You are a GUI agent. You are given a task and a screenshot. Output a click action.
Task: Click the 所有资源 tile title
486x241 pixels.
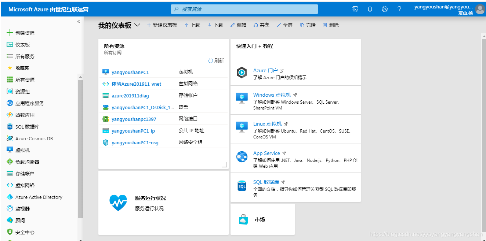click(114, 46)
